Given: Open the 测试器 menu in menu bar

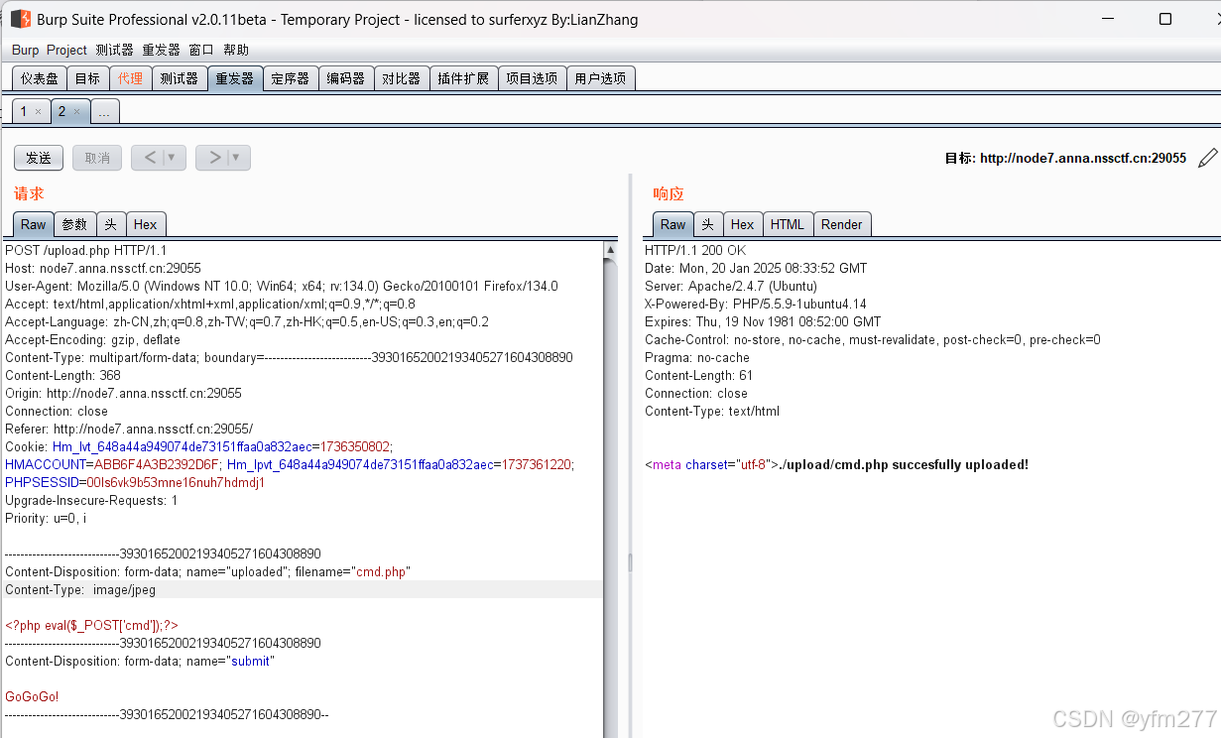Looking at the screenshot, I should 114,50.
